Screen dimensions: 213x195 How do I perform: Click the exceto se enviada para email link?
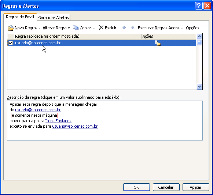[x=75, y=126]
